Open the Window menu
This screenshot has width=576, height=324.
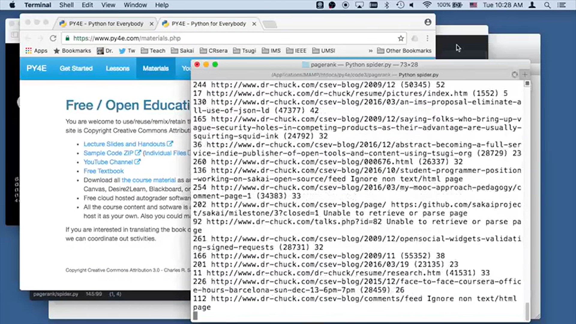(x=135, y=5)
